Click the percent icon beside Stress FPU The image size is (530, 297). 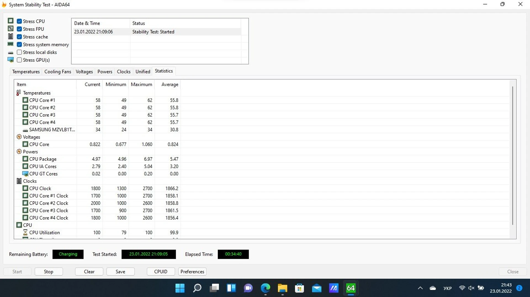coord(10,29)
